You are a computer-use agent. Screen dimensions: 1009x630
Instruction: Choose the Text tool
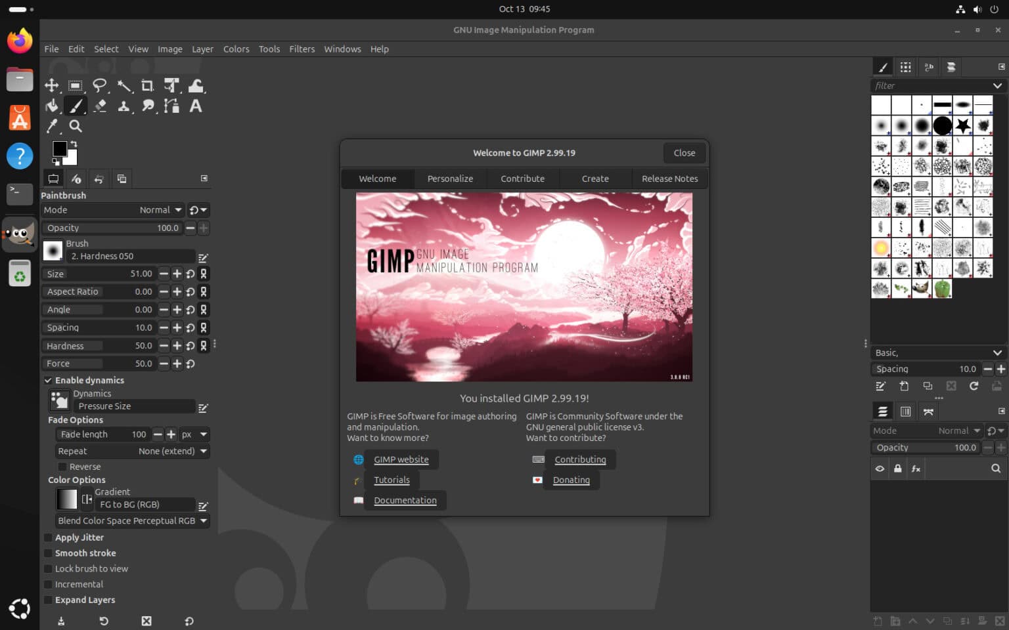(x=196, y=106)
